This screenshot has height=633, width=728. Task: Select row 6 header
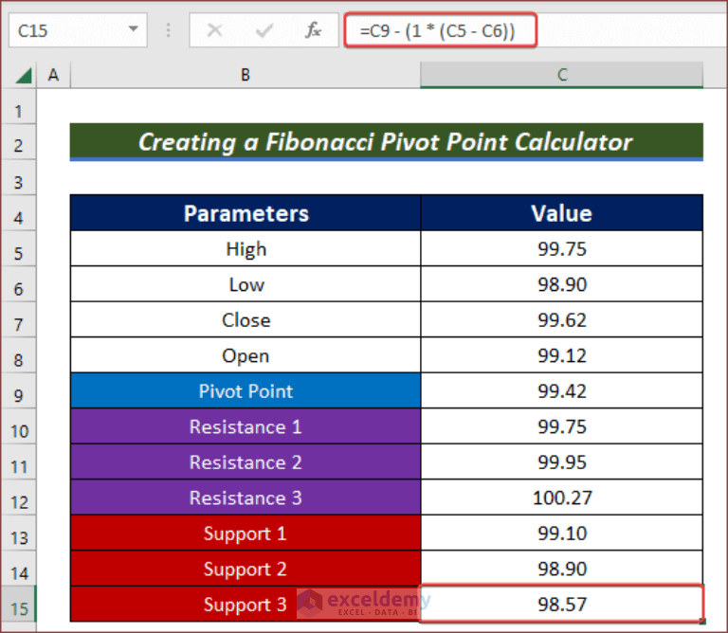point(19,284)
